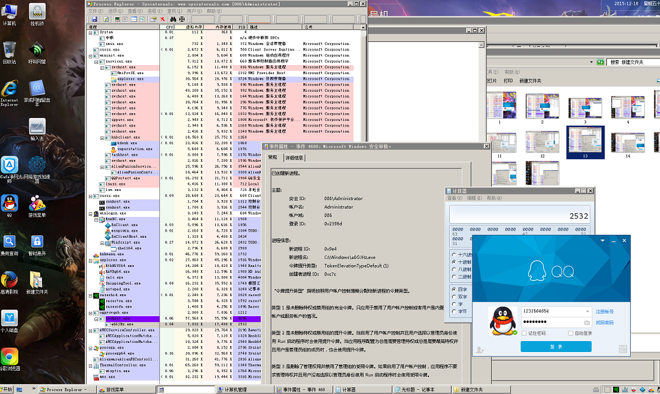Open the 编辑 menu in Calculator
This screenshot has height=394, width=660.
(x=474, y=198)
